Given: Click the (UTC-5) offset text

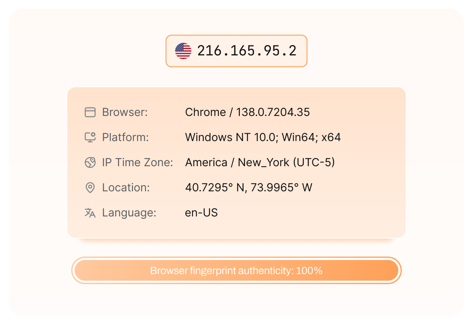Looking at the screenshot, I should (314, 162).
